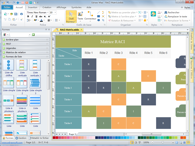This screenshot has height=146, width=195.
Task: Switch to the Insertion ribbon tab
Action: tap(33, 7)
